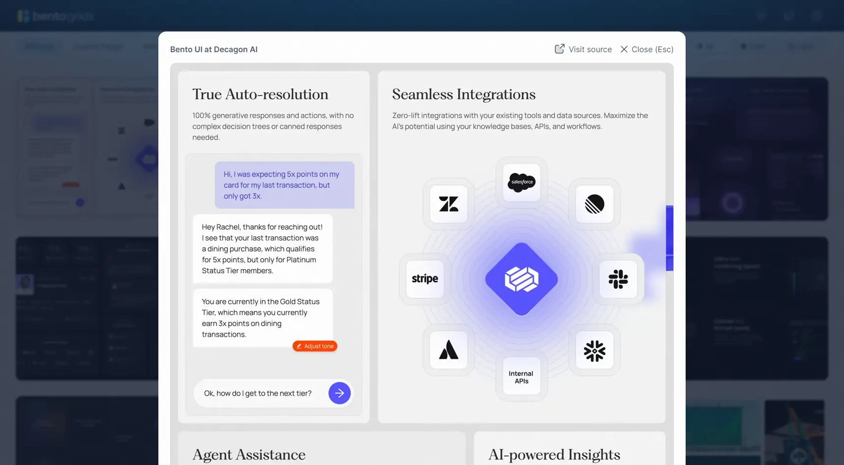Click the 'AI-powered Insights' heading
Screen dimensions: 844x465
coord(554,455)
